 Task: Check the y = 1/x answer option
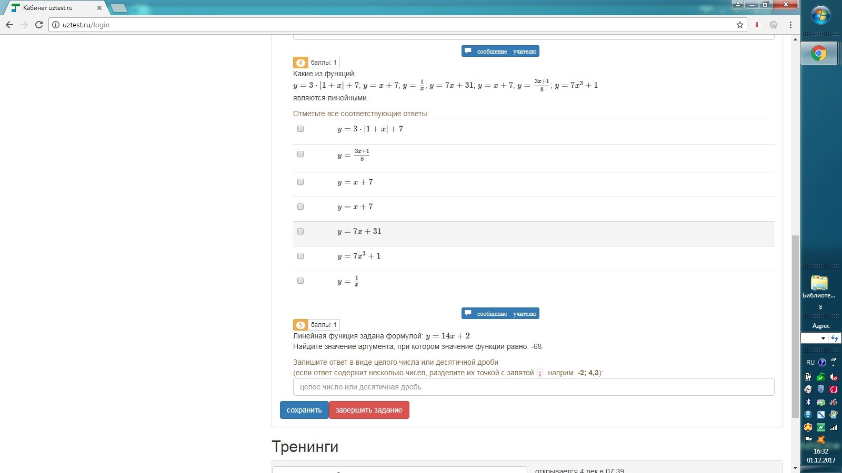click(x=300, y=281)
